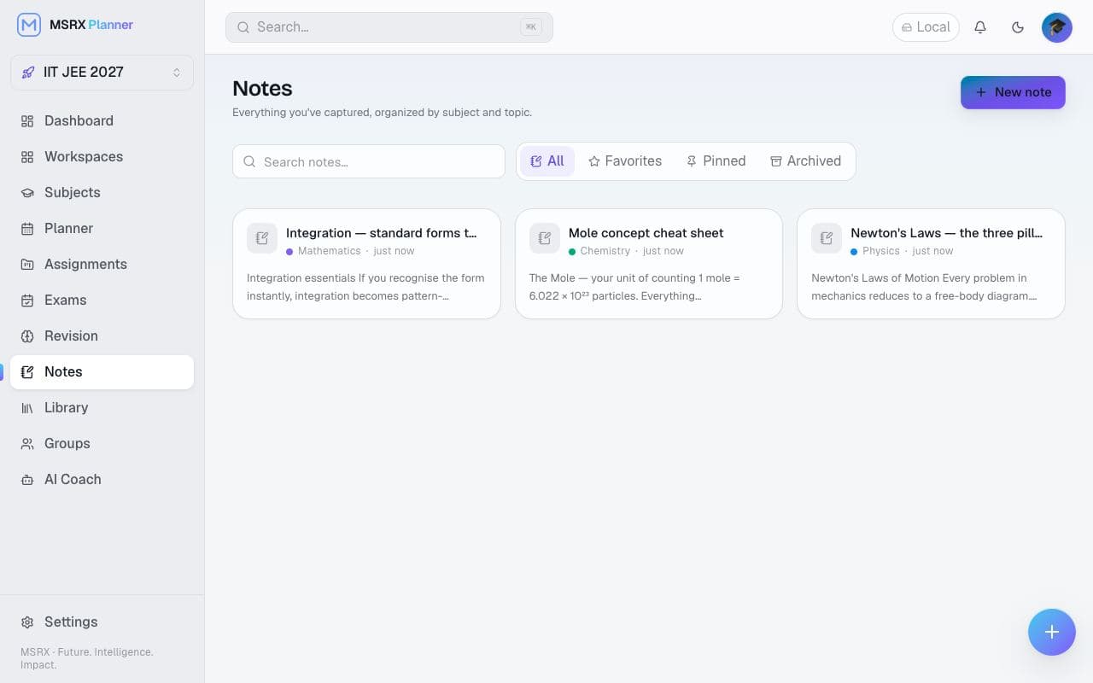
Task: Click the Dashboard icon in the sidebar
Action: click(x=27, y=121)
